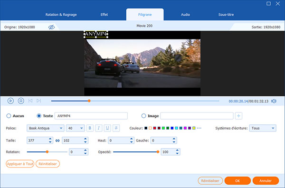Click the bottom Réinitialiser button beside OK
The width and height of the screenshot is (285, 188).
pos(210,181)
